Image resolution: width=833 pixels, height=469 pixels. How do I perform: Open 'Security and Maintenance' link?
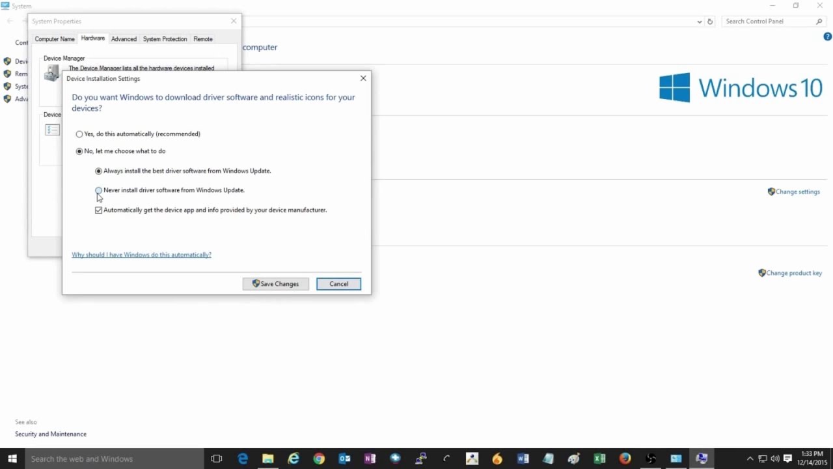coord(51,434)
